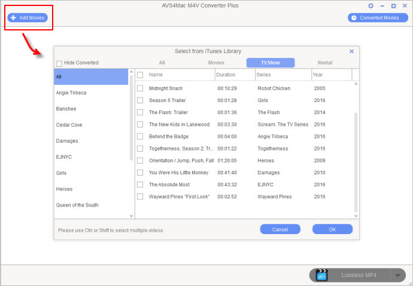The height and width of the screenshot is (286, 413).
Task: Close the iTunes Library dialog
Action: [351, 51]
